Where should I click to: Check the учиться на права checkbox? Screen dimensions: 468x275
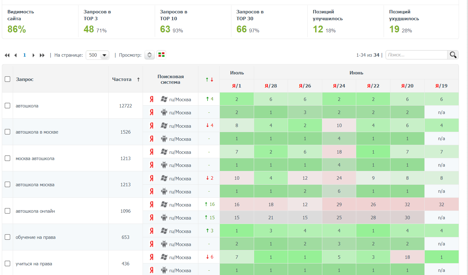[7, 263]
